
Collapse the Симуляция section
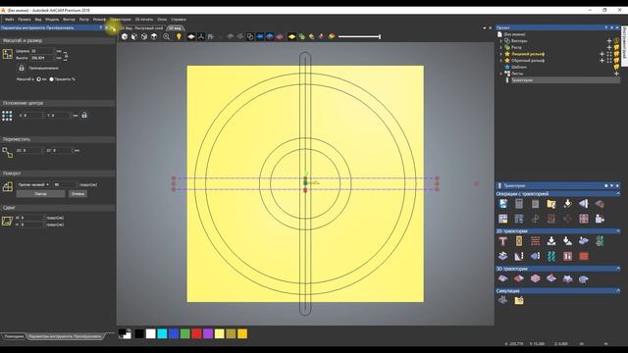coord(617,291)
